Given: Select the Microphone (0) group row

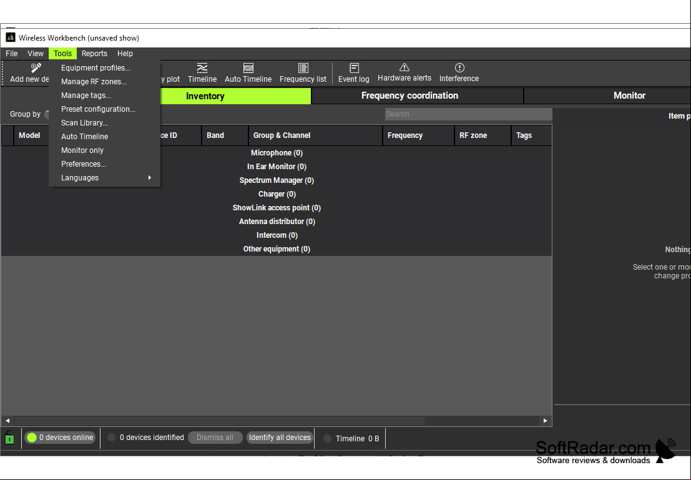Looking at the screenshot, I should coord(277,153).
